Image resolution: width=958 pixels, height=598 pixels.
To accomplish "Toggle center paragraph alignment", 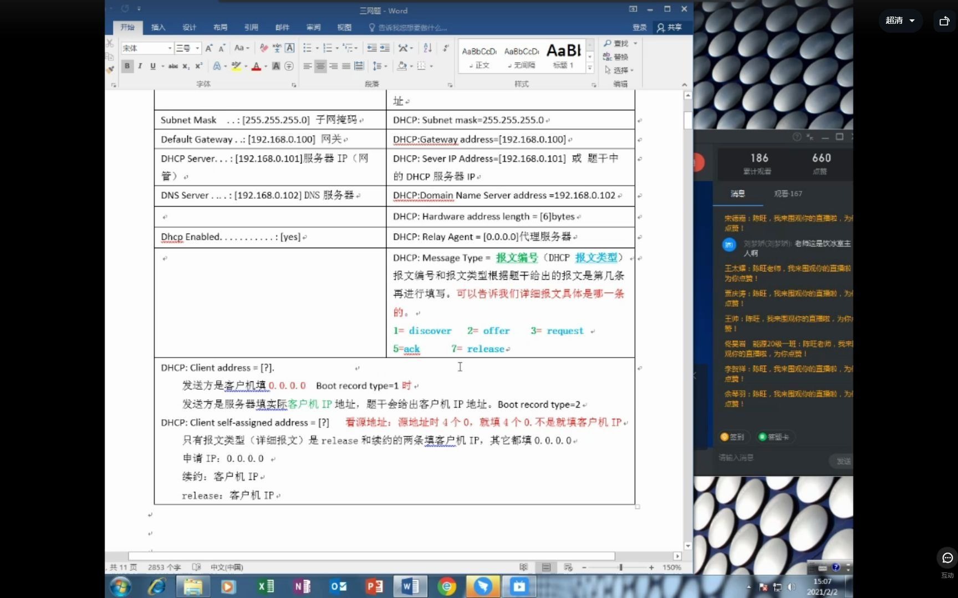I will tap(320, 66).
